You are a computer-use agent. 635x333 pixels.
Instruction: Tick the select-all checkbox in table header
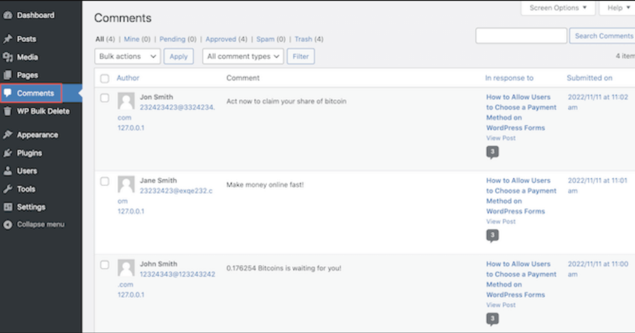pyautogui.click(x=104, y=79)
